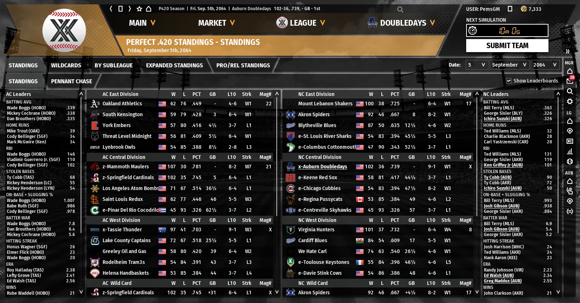Image resolution: width=580 pixels, height=303 pixels.
Task: Click the device icon beside USER: PemsGM
Action: 510,9
